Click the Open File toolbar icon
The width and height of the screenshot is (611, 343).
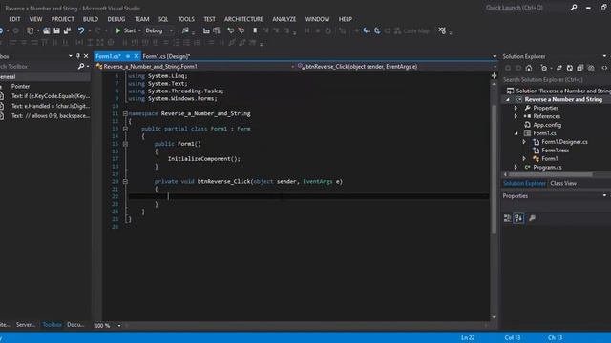tap(47, 30)
